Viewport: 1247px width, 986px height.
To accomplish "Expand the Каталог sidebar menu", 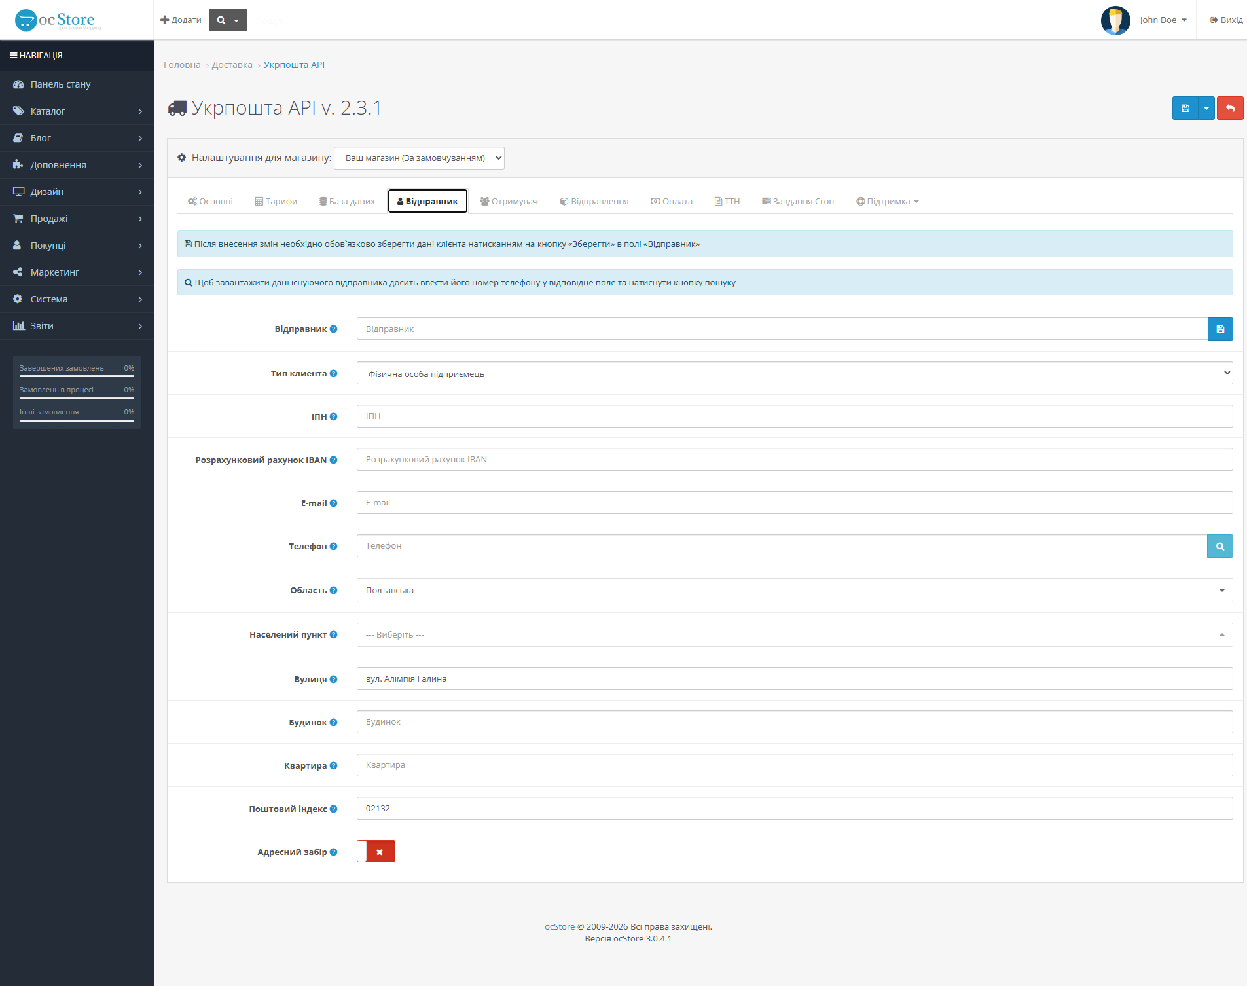I will pyautogui.click(x=77, y=111).
